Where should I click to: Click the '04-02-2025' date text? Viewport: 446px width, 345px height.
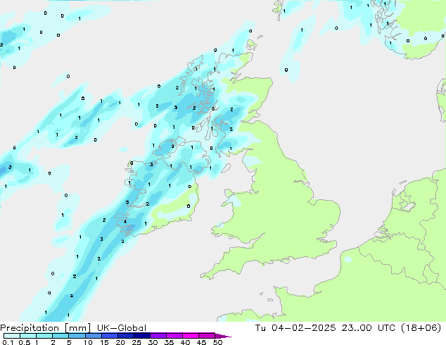pyautogui.click(x=304, y=328)
